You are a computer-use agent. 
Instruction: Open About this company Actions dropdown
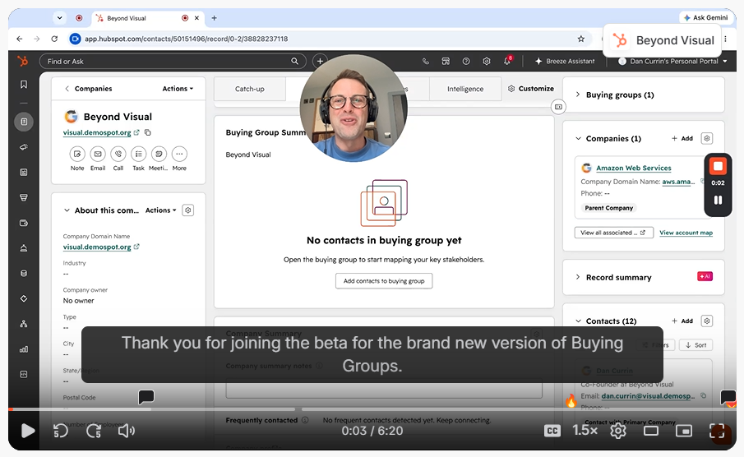point(161,210)
